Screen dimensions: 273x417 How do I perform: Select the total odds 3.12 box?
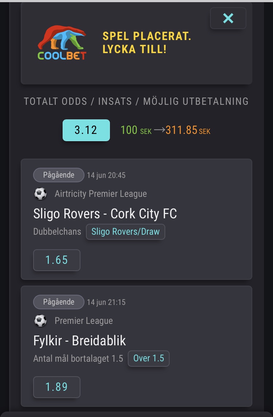86,130
